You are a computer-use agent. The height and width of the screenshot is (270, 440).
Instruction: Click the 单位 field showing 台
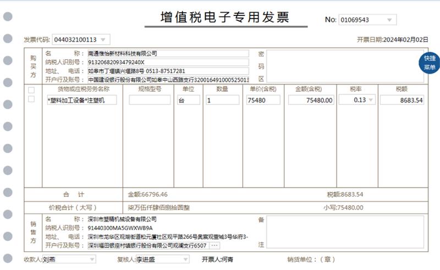point(189,100)
